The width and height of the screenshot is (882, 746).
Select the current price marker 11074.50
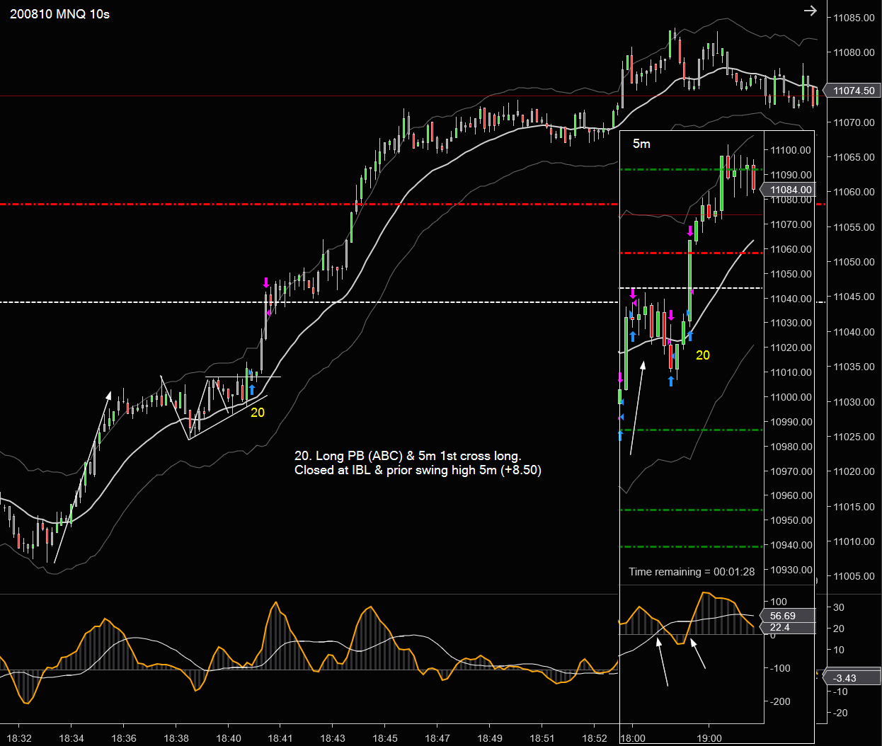(853, 91)
